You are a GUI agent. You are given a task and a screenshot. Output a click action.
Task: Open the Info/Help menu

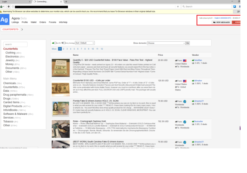click(x=63, y=22)
